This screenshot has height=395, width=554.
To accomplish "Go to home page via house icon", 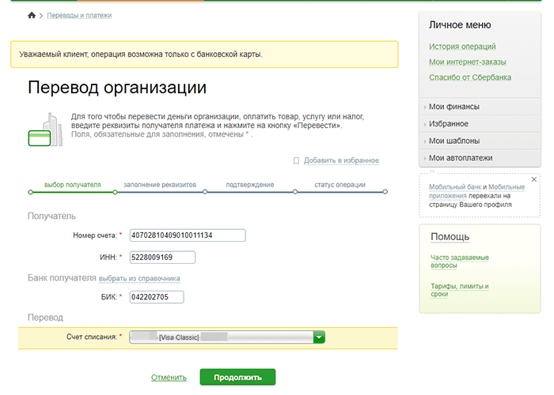I will click(32, 15).
